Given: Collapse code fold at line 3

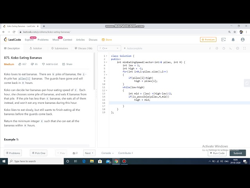Looking at the screenshot, I should coord(107,62).
